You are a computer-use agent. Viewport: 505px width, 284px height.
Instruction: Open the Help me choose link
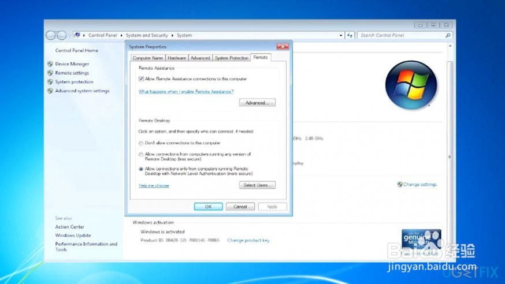pyautogui.click(x=154, y=185)
